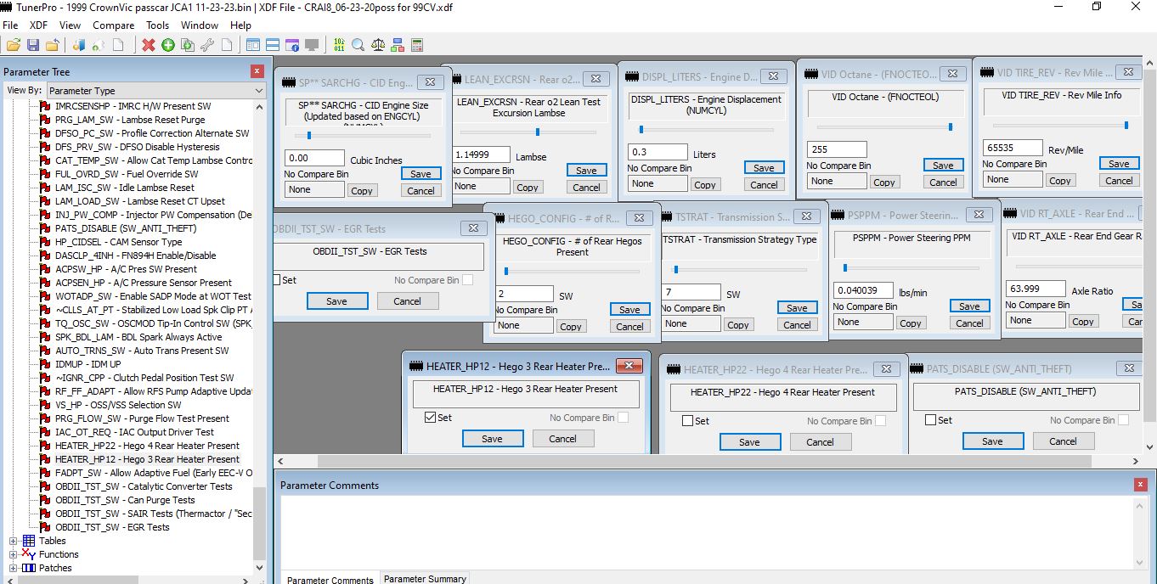Expand the Tables tree node
The width and height of the screenshot is (1157, 584).
tap(14, 541)
